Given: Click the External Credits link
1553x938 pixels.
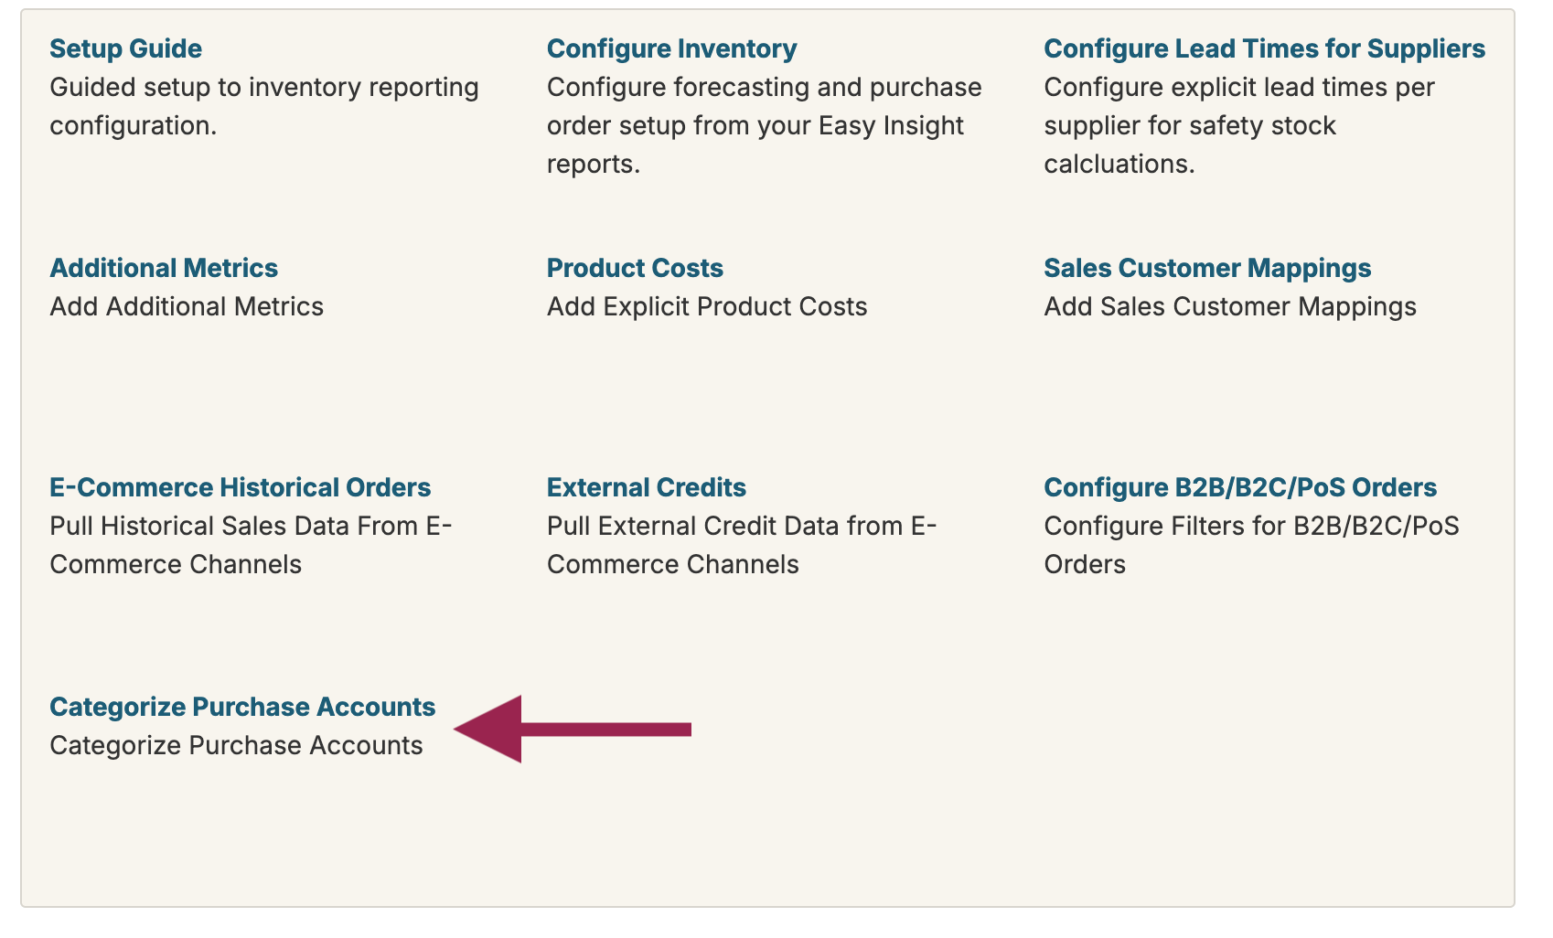Looking at the screenshot, I should [x=646, y=487].
